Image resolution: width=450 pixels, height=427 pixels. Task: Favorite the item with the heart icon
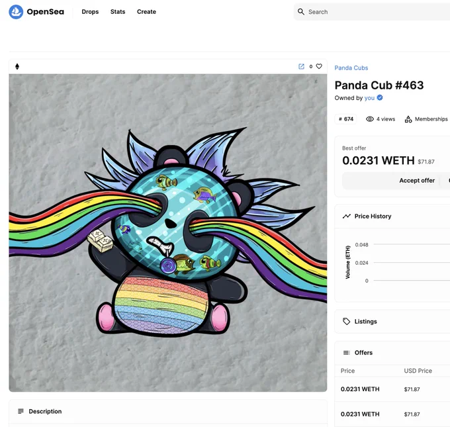(x=319, y=66)
